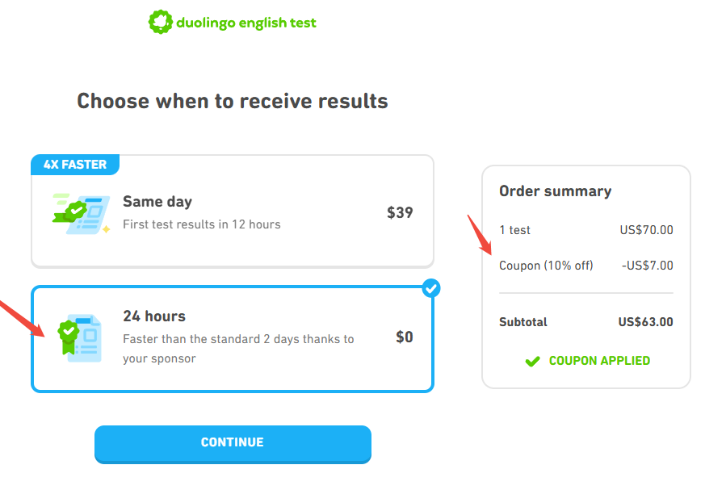This screenshot has width=726, height=490.
Task: Click the Duolingo English Test logo
Action: click(x=232, y=22)
